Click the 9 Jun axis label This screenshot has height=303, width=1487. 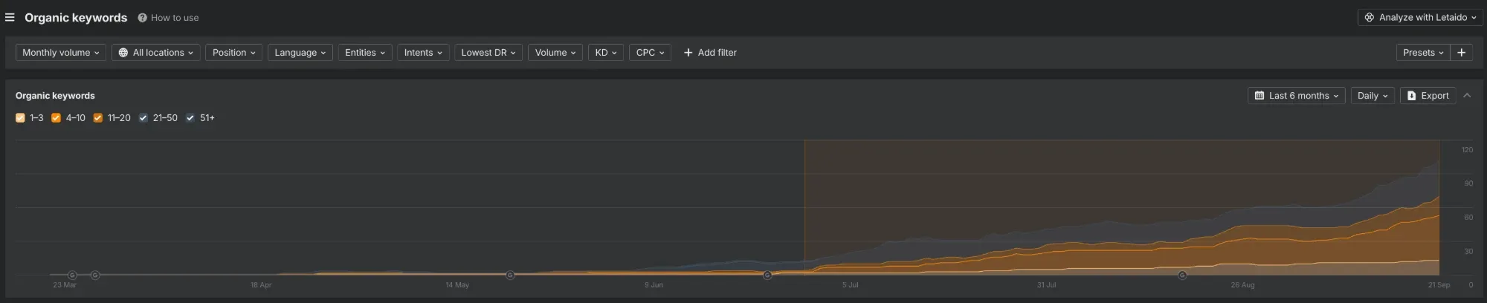pyautogui.click(x=654, y=285)
